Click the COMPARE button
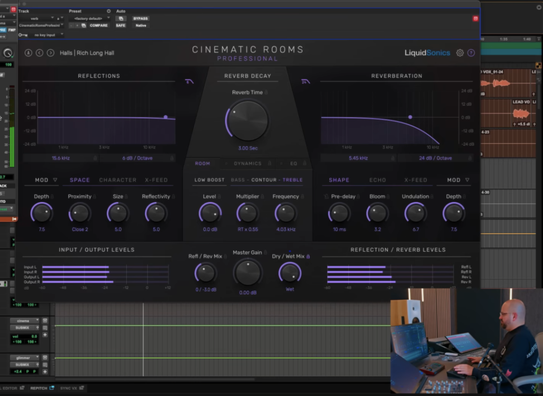This screenshot has width=543, height=396. (99, 25)
